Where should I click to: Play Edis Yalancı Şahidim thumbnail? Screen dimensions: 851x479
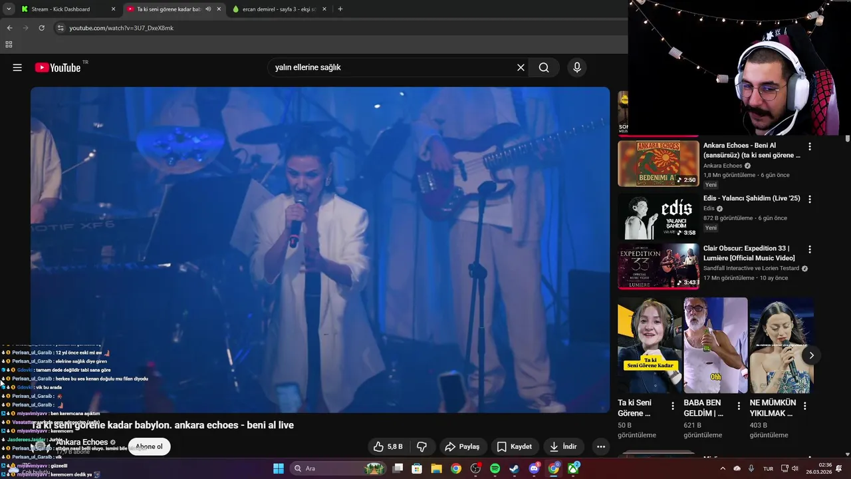[658, 216]
